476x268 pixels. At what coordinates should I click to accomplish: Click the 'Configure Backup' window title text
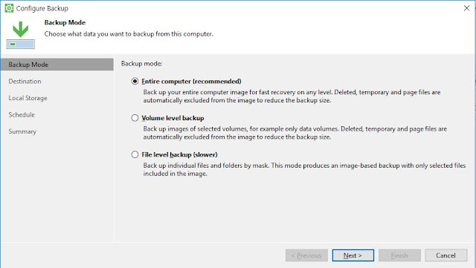click(x=42, y=8)
